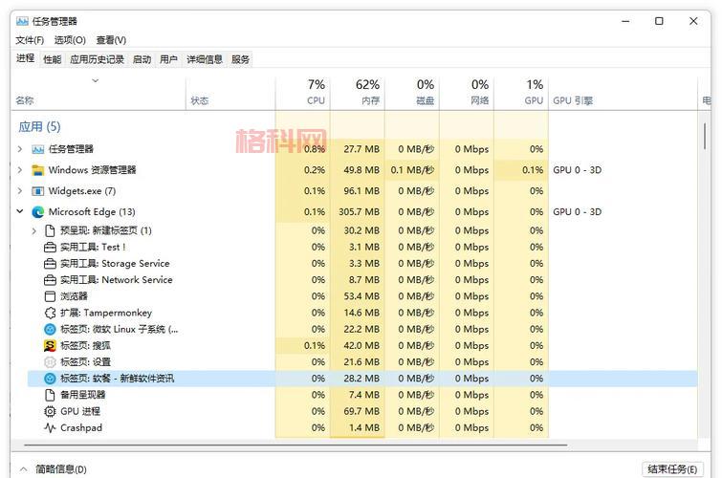The image size is (722, 478).
Task: Click toolbox icon for 实用工具: Test !
Action: point(50,248)
